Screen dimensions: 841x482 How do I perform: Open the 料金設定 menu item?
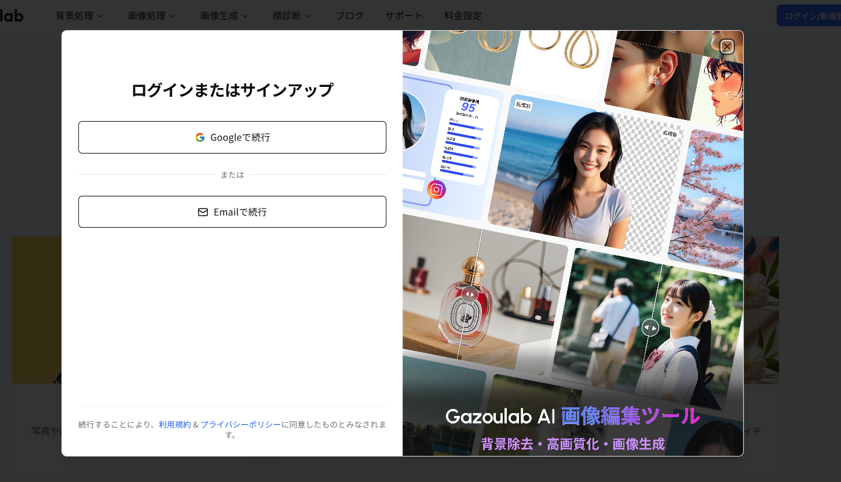[463, 16]
